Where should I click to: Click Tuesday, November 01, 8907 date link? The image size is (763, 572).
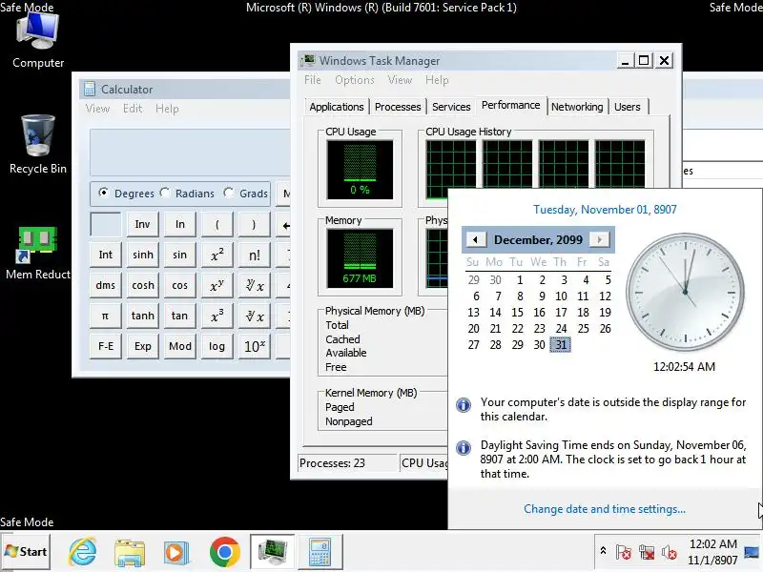click(x=605, y=209)
